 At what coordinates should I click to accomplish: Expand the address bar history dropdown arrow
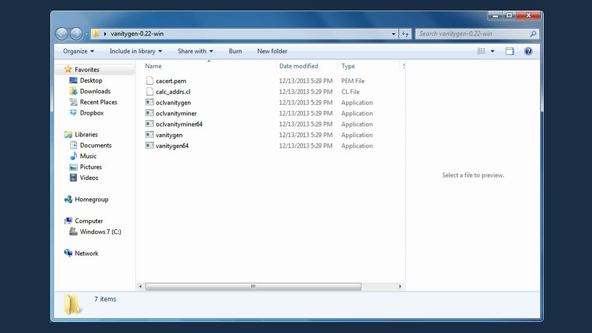pyautogui.click(x=393, y=34)
